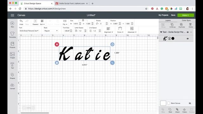This screenshot has width=203, height=114.
Task: Open the Projects panel
Action: point(12,44)
